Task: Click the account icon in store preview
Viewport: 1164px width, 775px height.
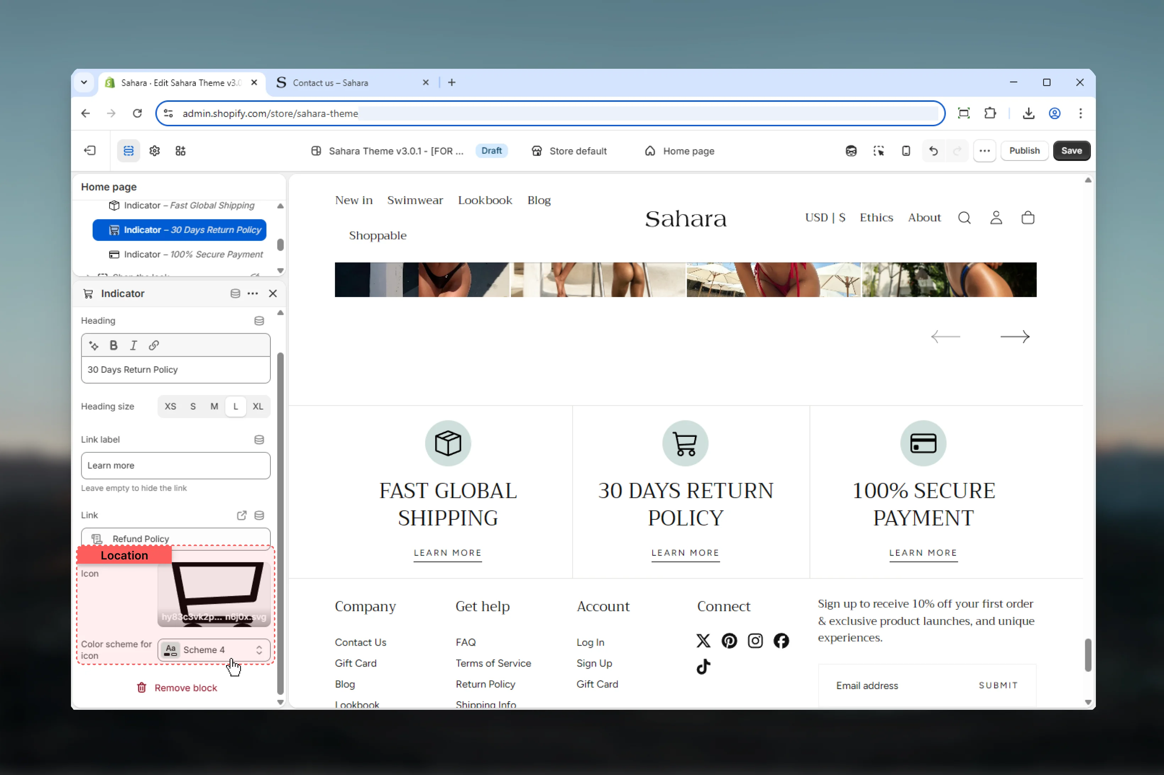Action: pos(996,218)
